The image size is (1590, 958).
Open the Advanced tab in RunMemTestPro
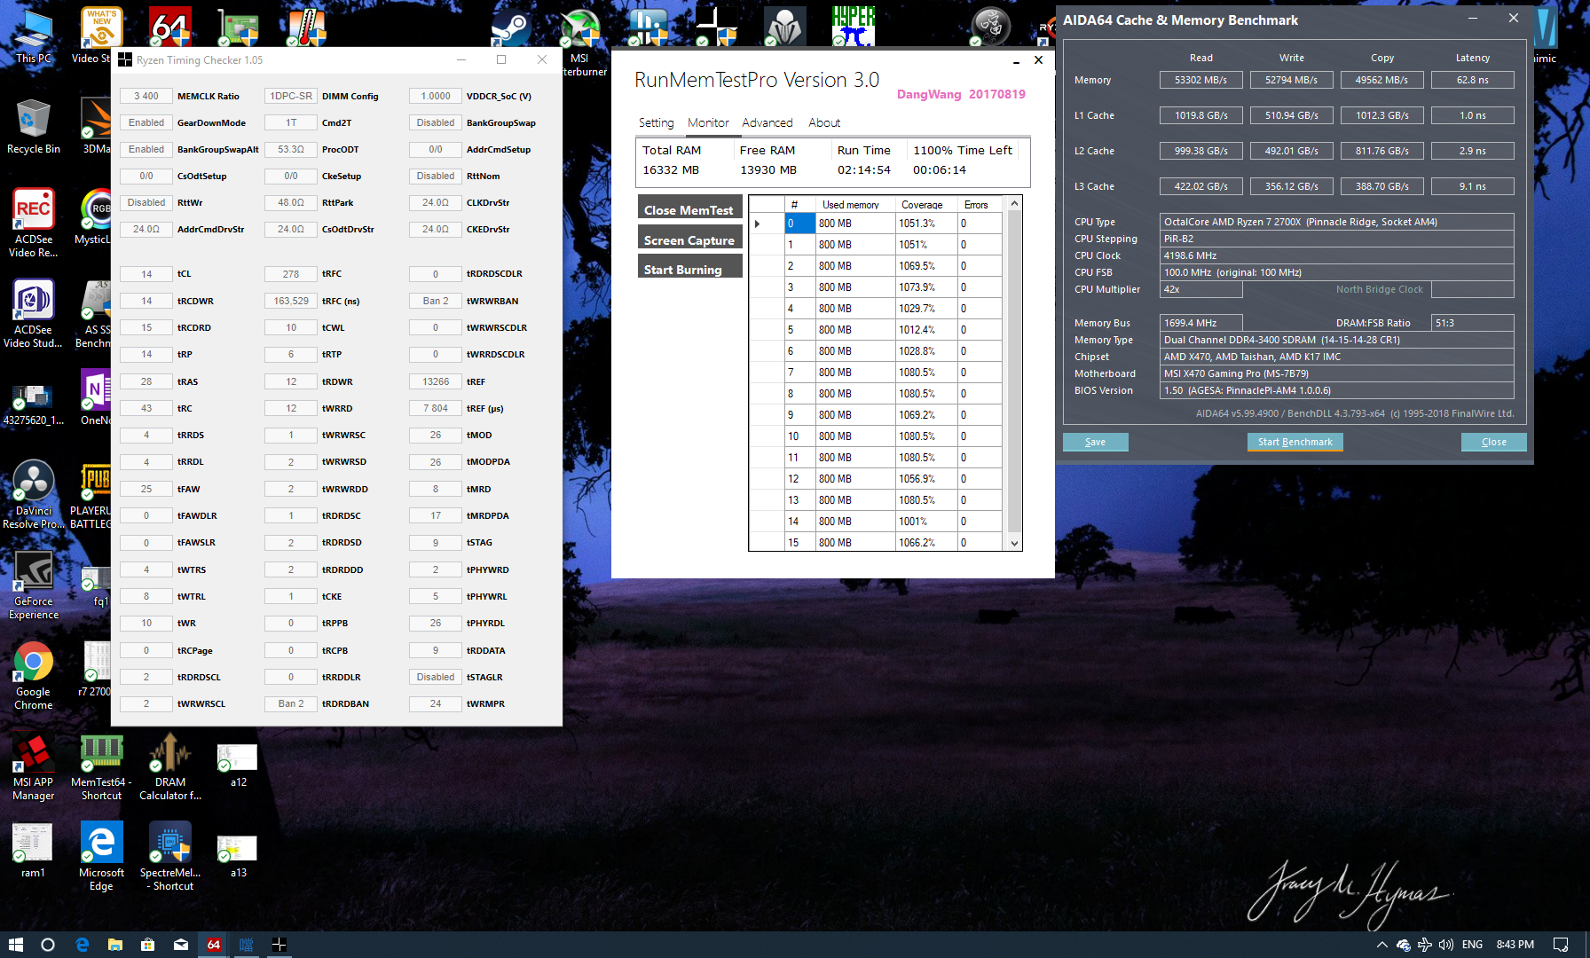coord(767,123)
